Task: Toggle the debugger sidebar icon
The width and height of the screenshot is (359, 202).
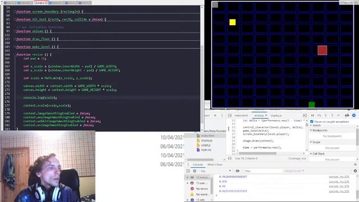Action: [305, 116]
